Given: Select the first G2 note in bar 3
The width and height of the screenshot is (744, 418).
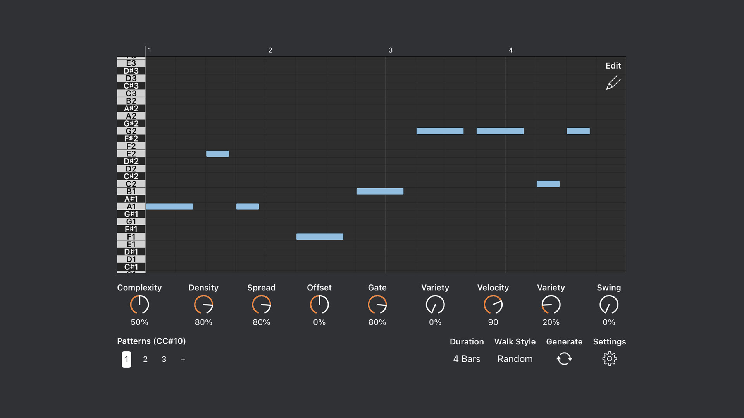Looking at the screenshot, I should 440,131.
